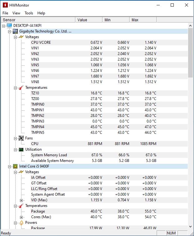Select the TZ10 temperature row
This screenshot has height=236, width=194.
coord(109,93)
